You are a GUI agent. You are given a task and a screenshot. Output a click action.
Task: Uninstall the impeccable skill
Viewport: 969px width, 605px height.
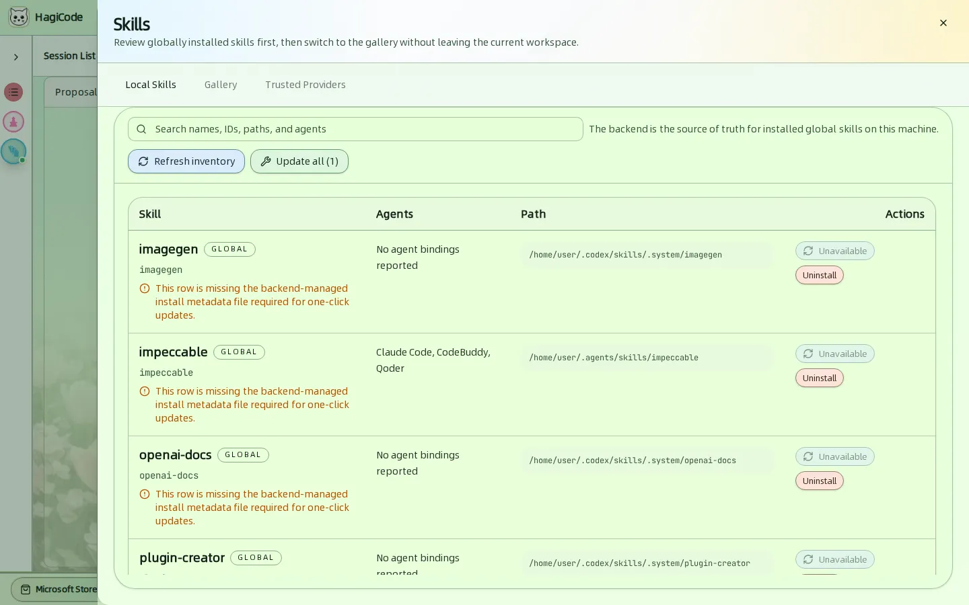[x=820, y=378]
